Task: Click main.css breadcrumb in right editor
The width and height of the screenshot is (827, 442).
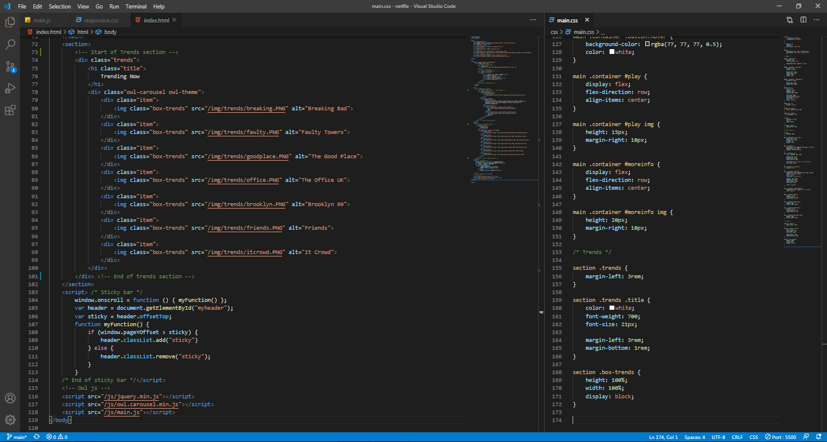Action: [580, 32]
